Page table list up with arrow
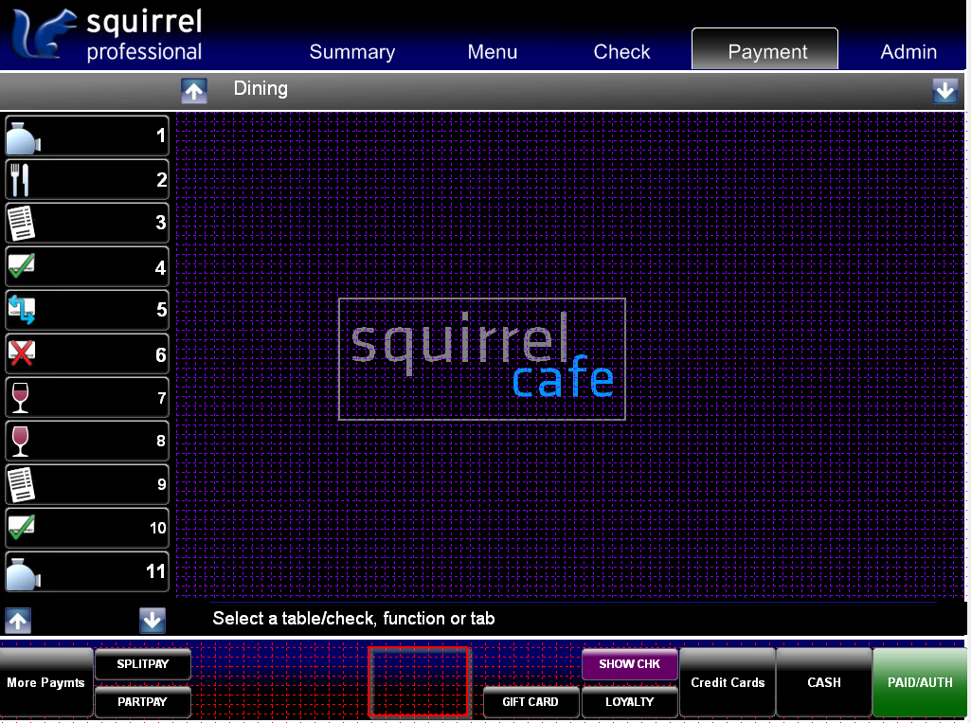 coord(18,620)
